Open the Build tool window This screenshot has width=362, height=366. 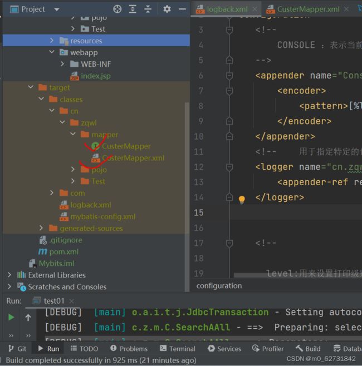pyautogui.click(x=308, y=349)
